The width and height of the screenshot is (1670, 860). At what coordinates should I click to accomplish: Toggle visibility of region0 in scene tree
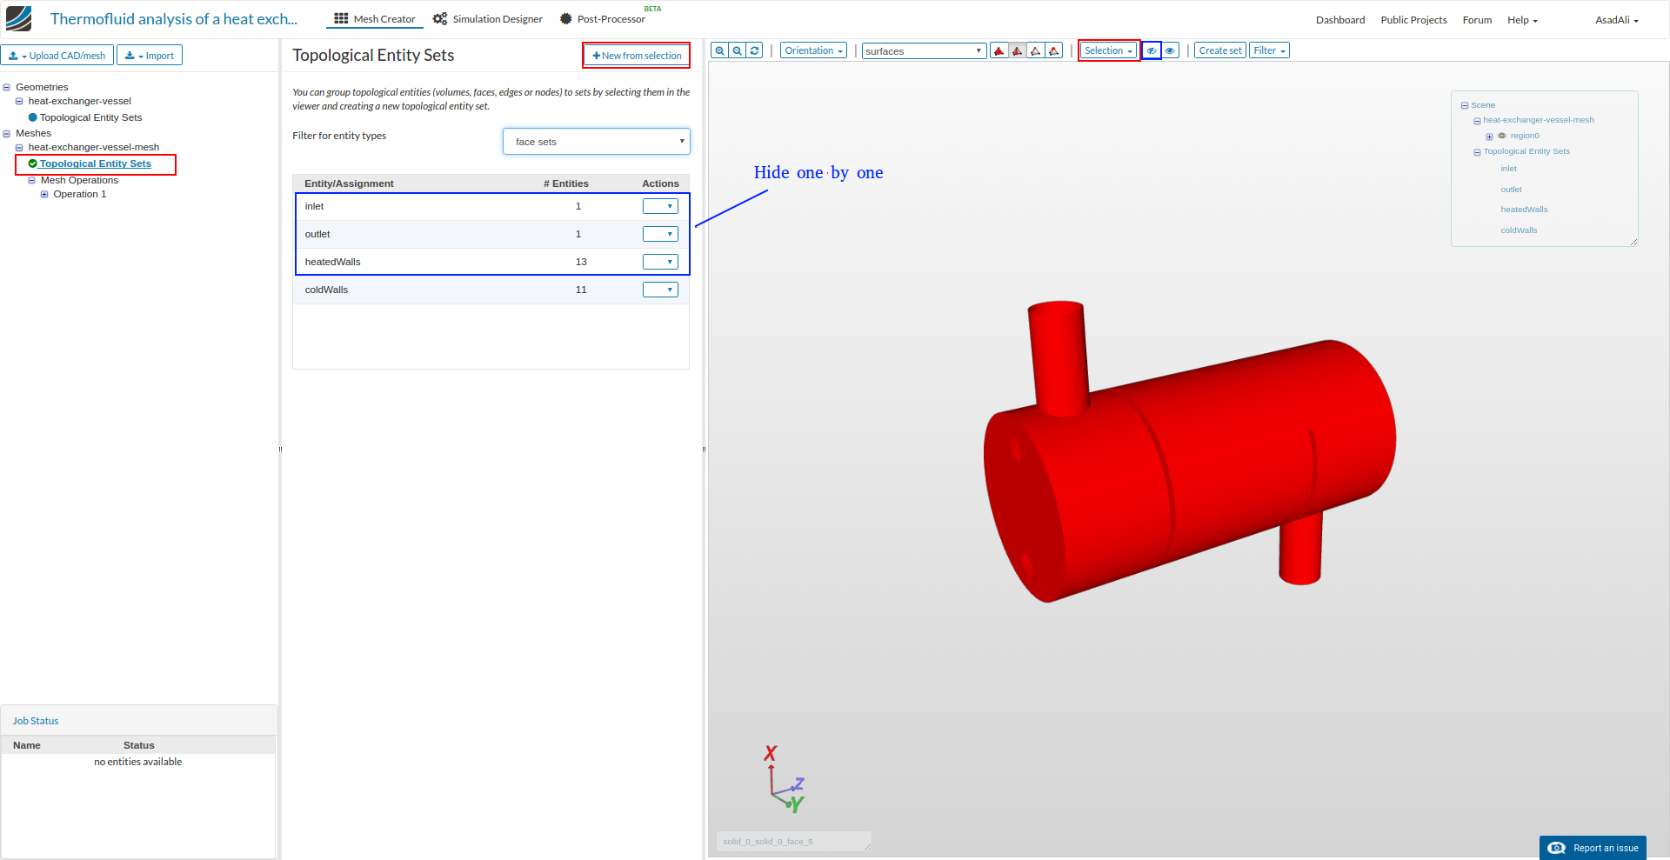(1501, 136)
